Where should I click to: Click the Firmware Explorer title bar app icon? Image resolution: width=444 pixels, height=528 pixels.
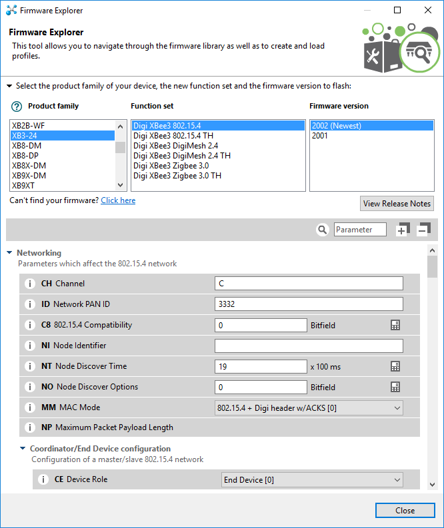tap(11, 11)
